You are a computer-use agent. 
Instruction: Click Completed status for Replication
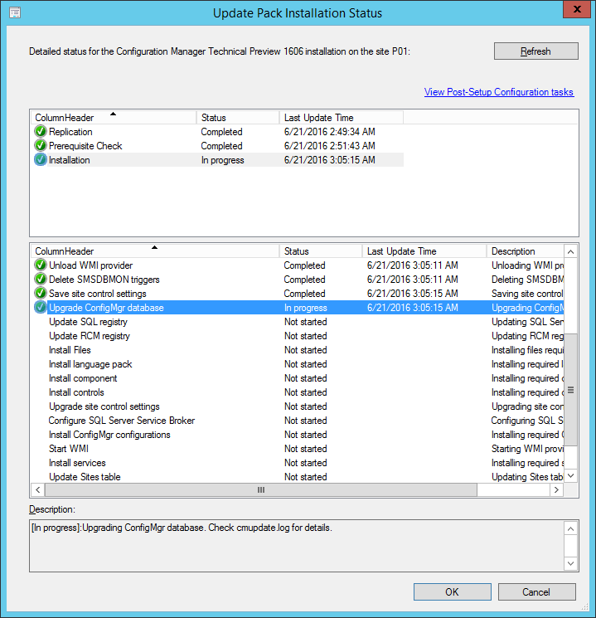pyautogui.click(x=222, y=132)
